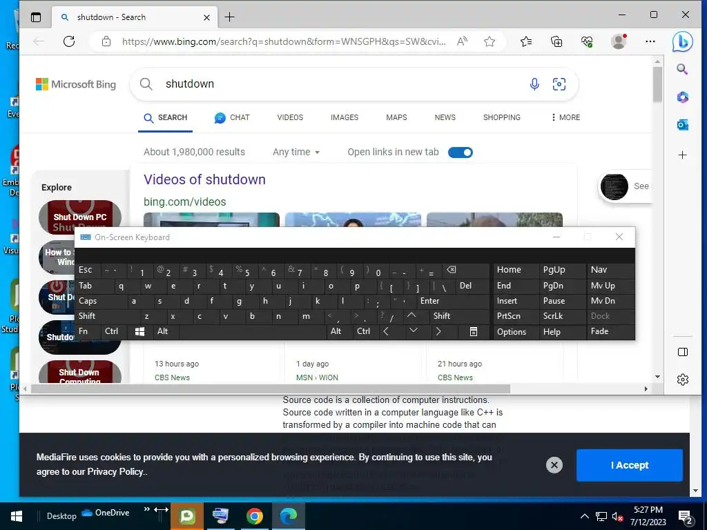The image size is (707, 530).
Task: Click the context menu key on keyboard
Action: point(474,332)
